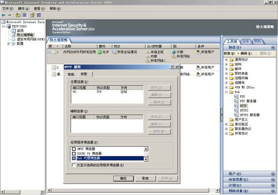The image size is (278, 195).
Task: Expand the 配置 node in left tree
Action: coord(9,44)
